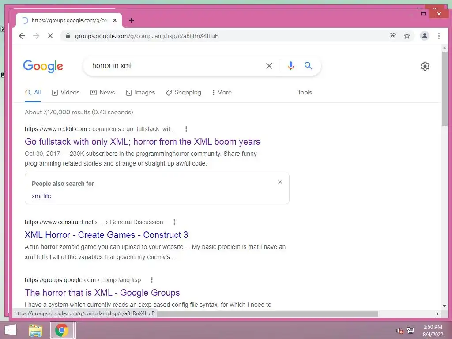Open a new tab with the plus button
452x339 pixels.
132,20
